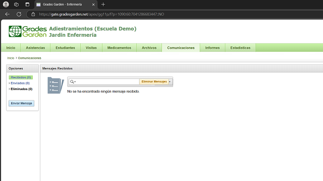Viewport: 323px width, 181px height.
Task: Open the Informes tab
Action: (x=212, y=48)
